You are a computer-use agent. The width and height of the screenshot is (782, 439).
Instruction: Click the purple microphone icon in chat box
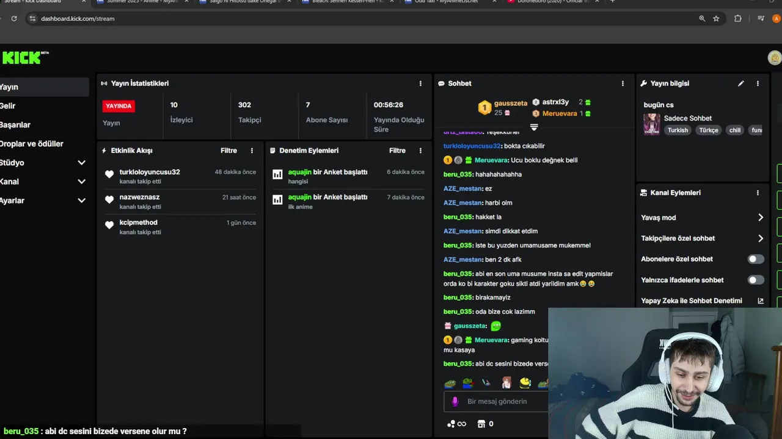click(455, 401)
